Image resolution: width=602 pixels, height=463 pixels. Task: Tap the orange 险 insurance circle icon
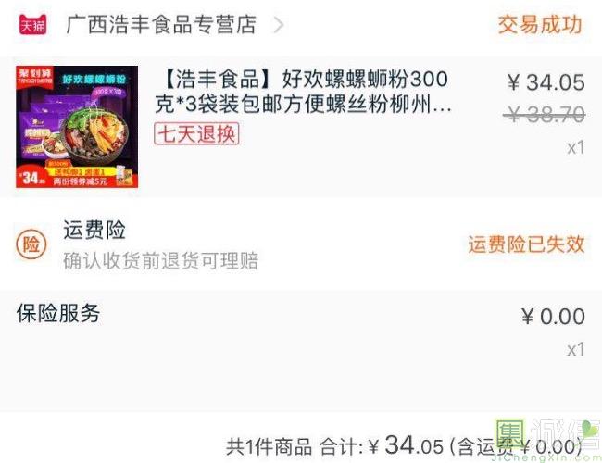[x=31, y=244]
